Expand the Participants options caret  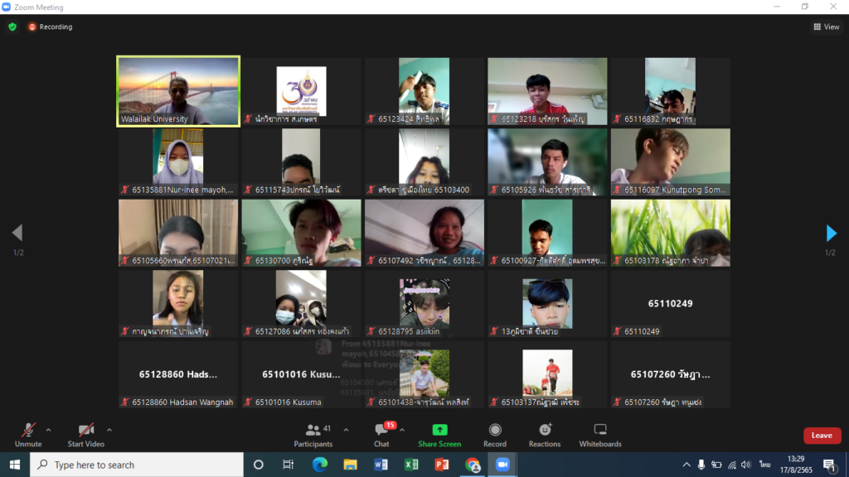click(x=346, y=430)
